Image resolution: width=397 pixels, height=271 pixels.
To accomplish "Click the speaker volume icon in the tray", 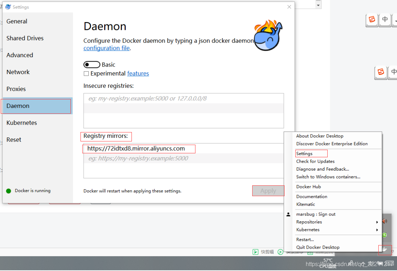I will (x=384, y=221).
